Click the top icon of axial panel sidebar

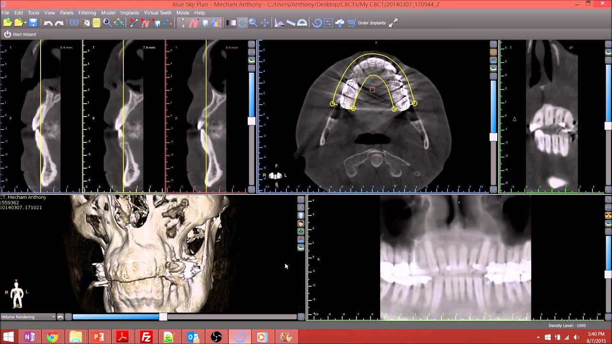pyautogui.click(x=493, y=44)
